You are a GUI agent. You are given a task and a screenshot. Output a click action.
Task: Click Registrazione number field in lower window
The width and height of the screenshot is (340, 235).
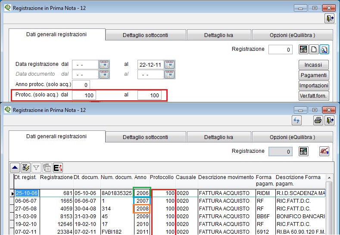[x=281, y=152]
